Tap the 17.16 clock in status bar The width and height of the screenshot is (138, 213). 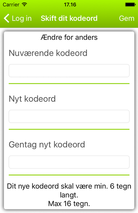tap(70, 5)
